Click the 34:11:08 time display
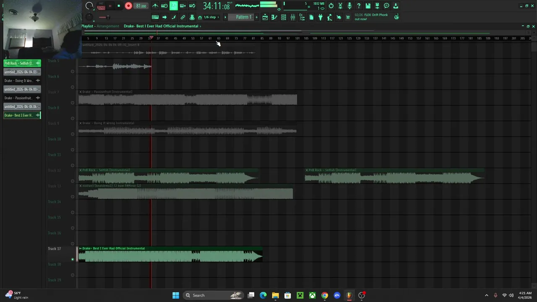The image size is (537, 302). pyautogui.click(x=216, y=6)
